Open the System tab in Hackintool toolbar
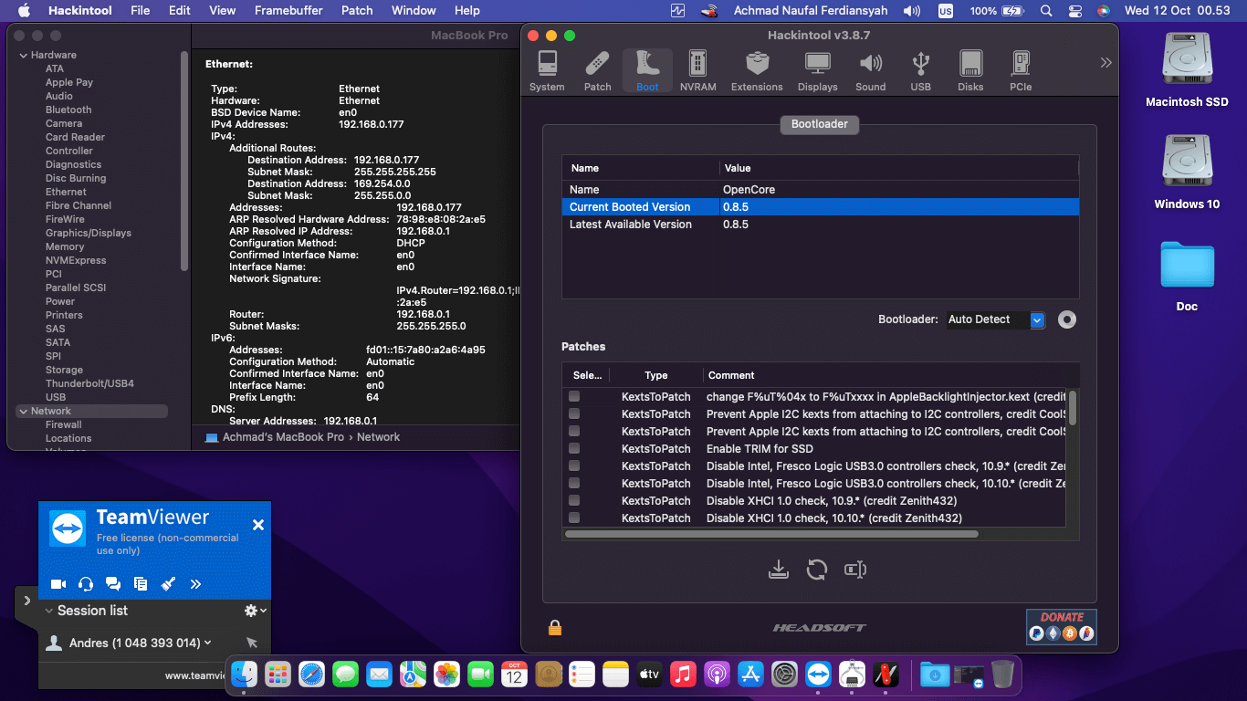Screen dimensions: 1247x701 tap(547, 70)
